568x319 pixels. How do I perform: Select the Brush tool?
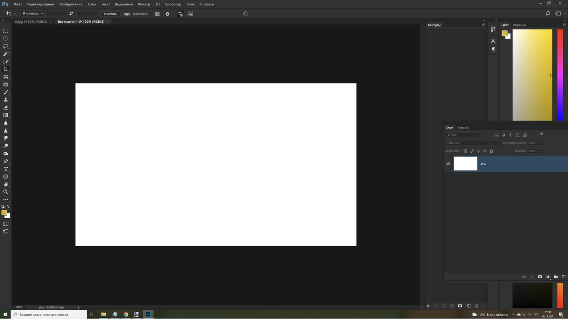6,92
